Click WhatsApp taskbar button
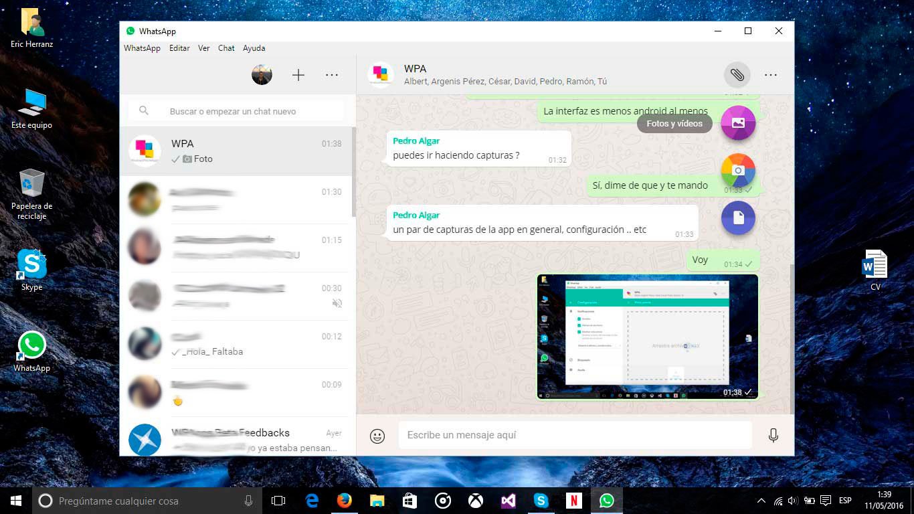914x514 pixels. point(607,501)
